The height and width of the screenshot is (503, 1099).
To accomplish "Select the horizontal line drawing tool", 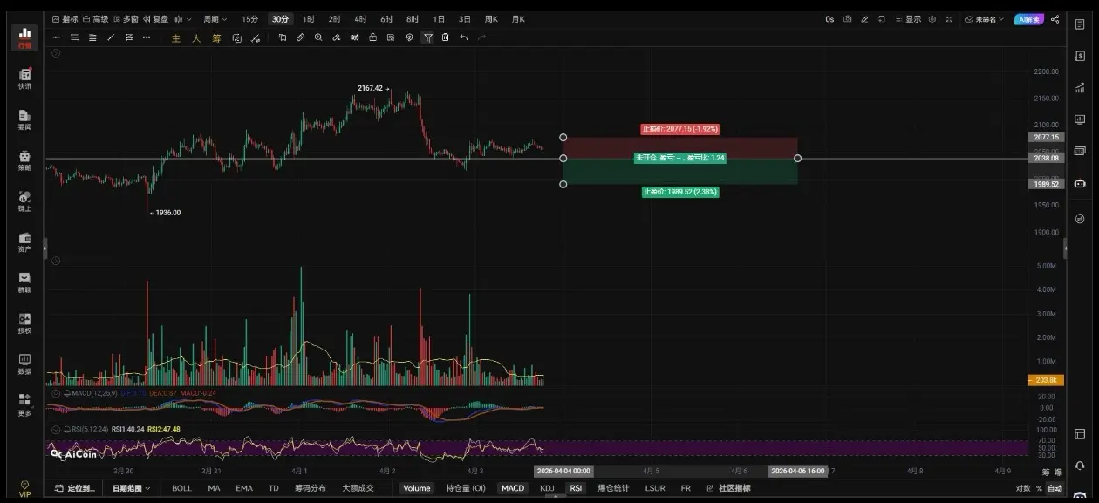I will click(57, 37).
